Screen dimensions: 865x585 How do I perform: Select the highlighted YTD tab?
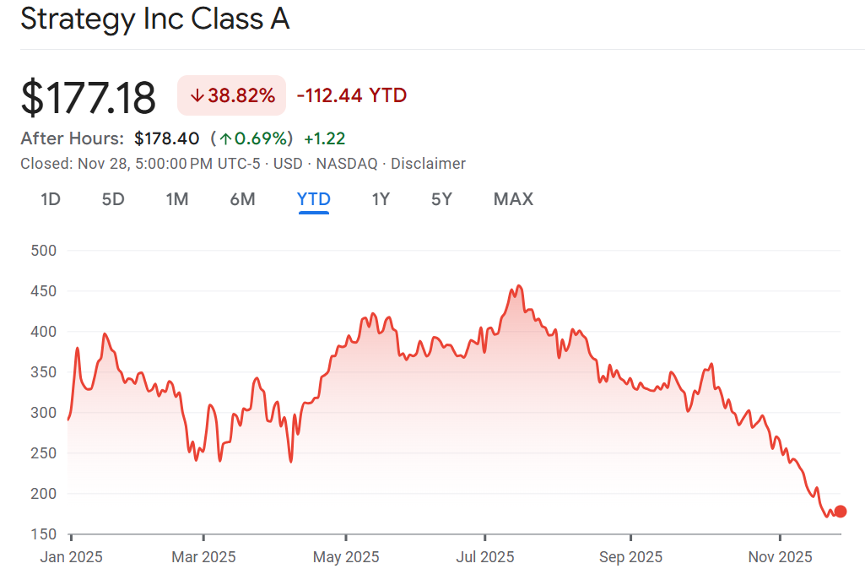click(x=313, y=199)
